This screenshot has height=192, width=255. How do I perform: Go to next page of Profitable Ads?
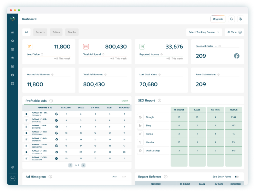coord(83,165)
